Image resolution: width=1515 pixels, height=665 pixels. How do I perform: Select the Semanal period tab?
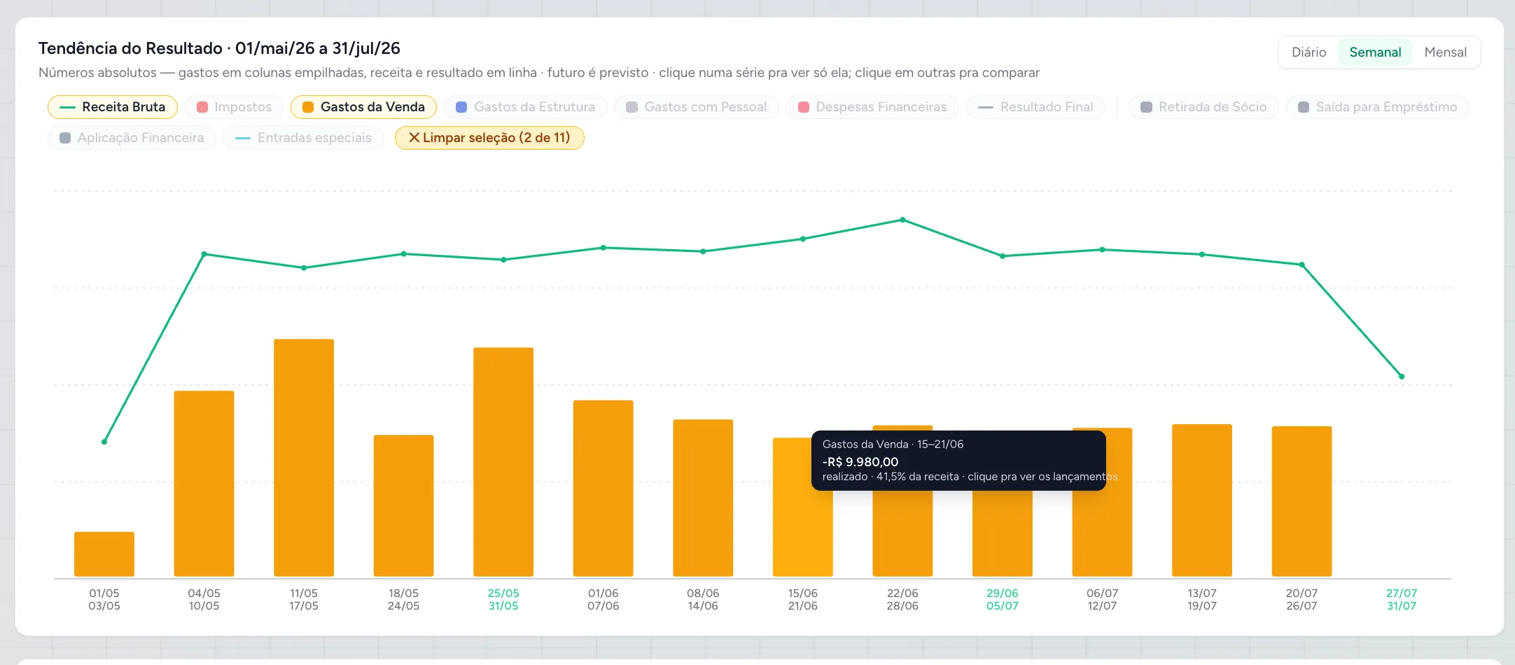[x=1375, y=52]
